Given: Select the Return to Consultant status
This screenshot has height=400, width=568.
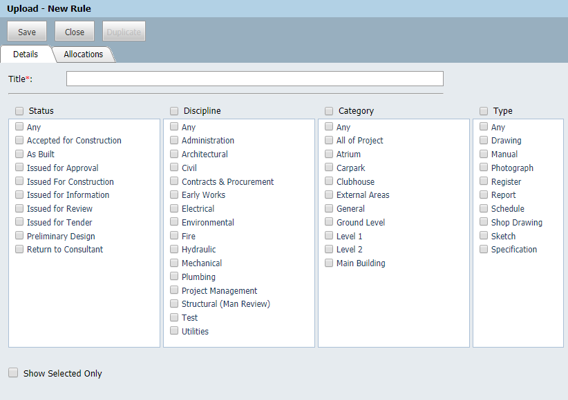Looking at the screenshot, I should (19, 249).
